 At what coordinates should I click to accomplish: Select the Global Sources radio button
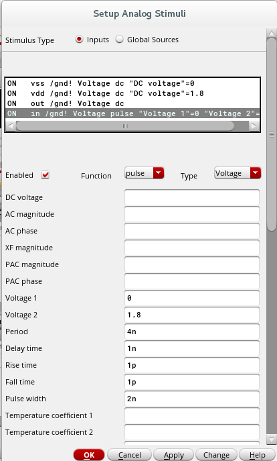[119, 39]
